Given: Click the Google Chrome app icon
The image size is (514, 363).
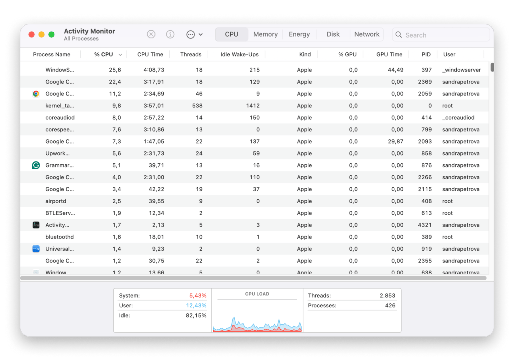Looking at the screenshot, I should point(36,94).
